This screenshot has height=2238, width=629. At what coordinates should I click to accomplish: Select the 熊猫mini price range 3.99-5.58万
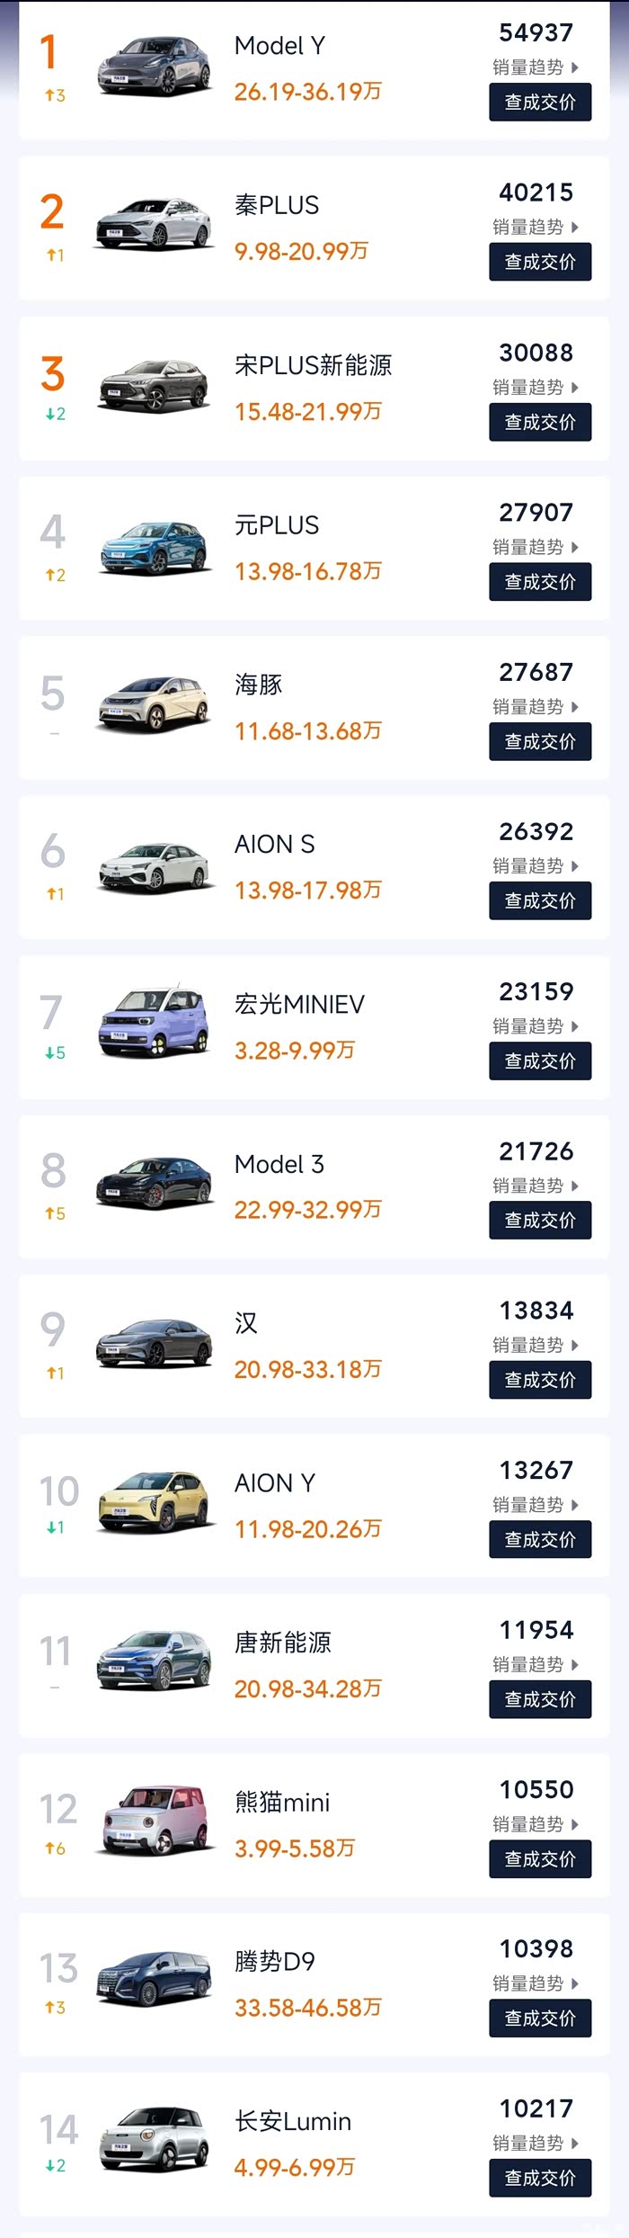(294, 1849)
